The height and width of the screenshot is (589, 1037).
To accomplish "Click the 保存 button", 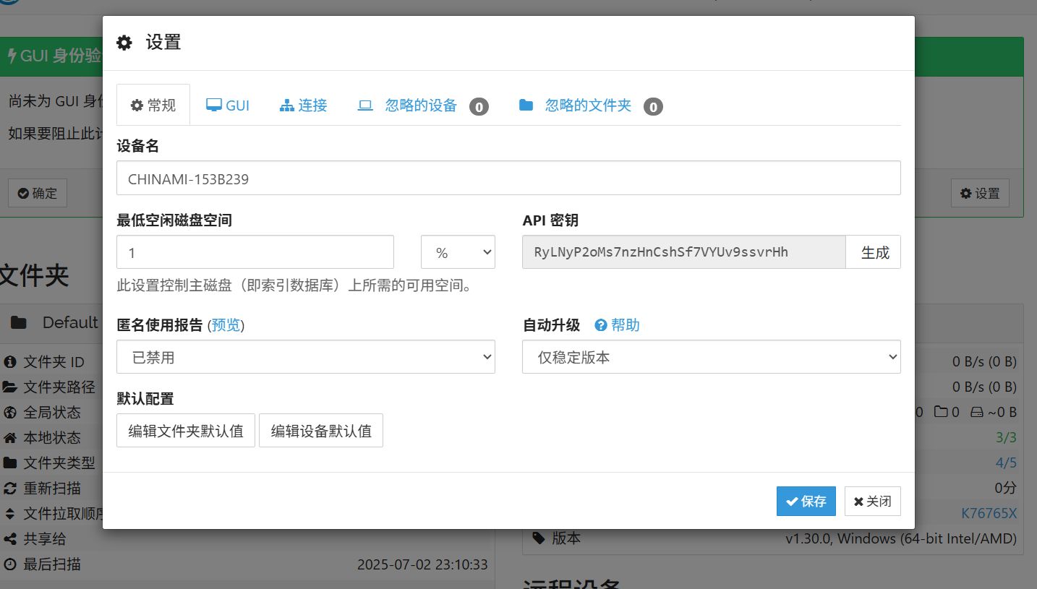I will 806,501.
